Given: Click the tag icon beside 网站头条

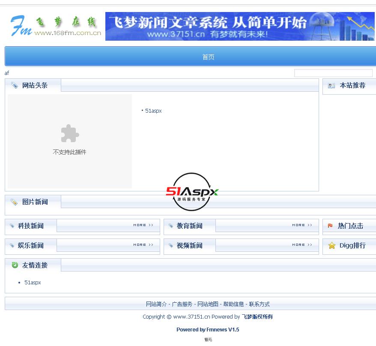Looking at the screenshot, I should [x=15, y=85].
